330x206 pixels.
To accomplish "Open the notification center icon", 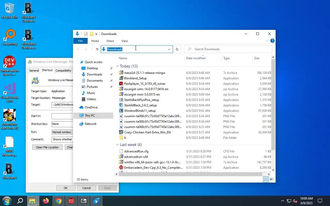I will click(320, 201).
